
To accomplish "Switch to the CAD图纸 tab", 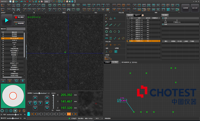I will click(x=115, y=62).
